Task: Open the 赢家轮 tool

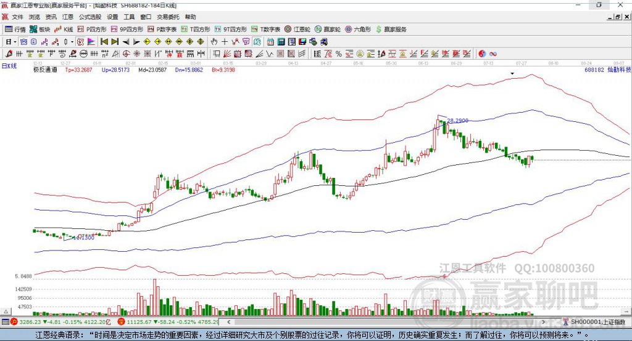Action: click(328, 30)
